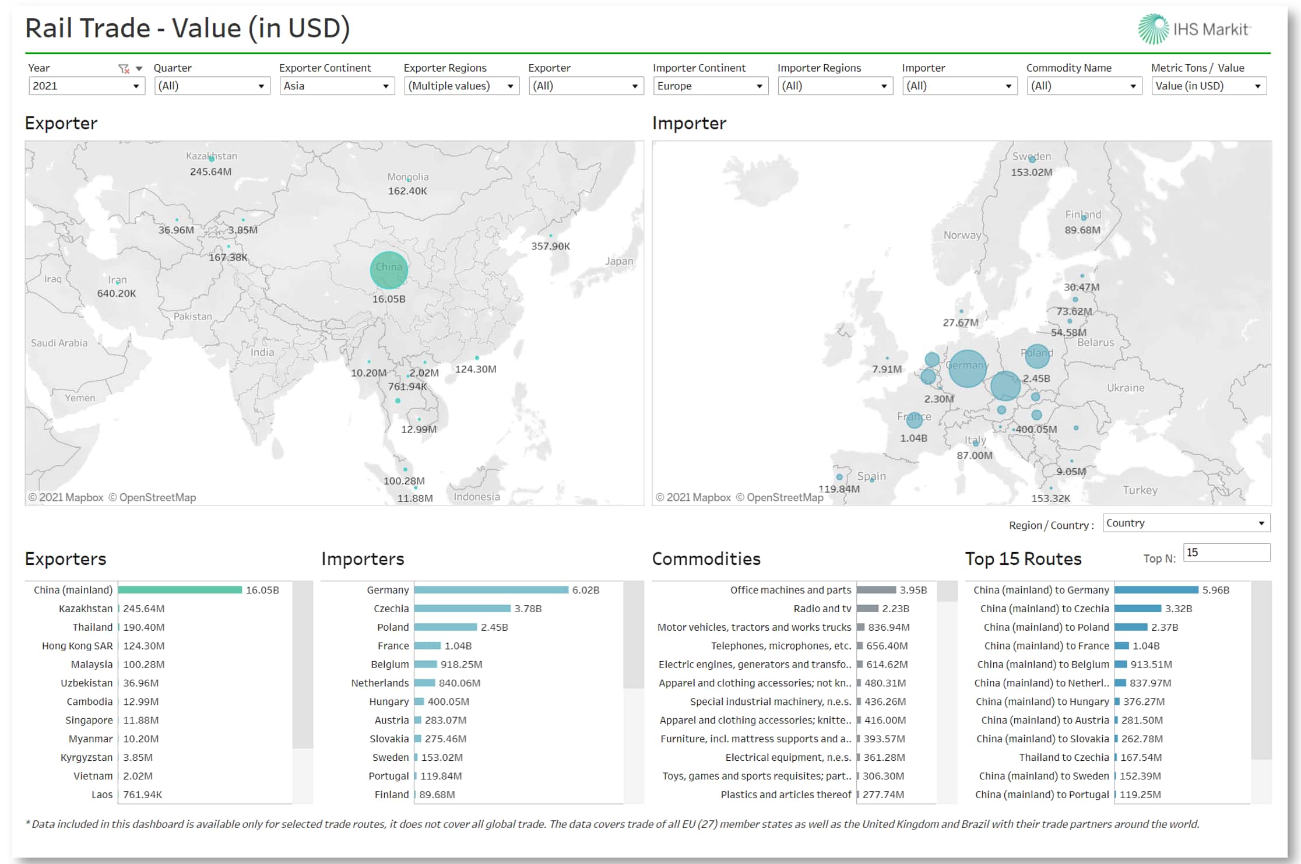Click the Top N input field
The image size is (1301, 864).
pyautogui.click(x=1226, y=553)
